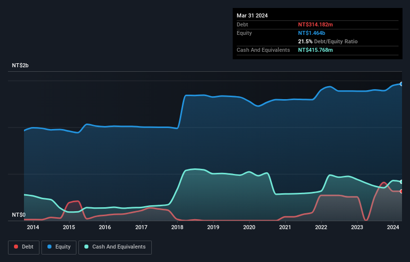Screen dimensions: 410x262
Task: Click the NT$1.464b equity value
Action: click(312, 33)
